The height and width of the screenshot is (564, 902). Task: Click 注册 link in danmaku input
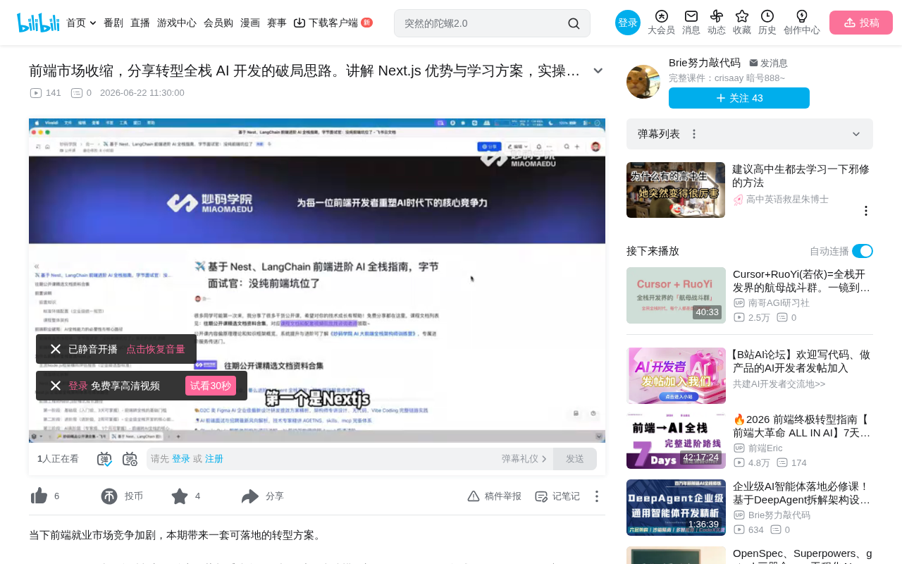[214, 459]
